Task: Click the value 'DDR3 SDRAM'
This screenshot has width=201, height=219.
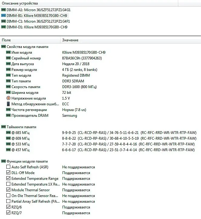Action: (73, 81)
